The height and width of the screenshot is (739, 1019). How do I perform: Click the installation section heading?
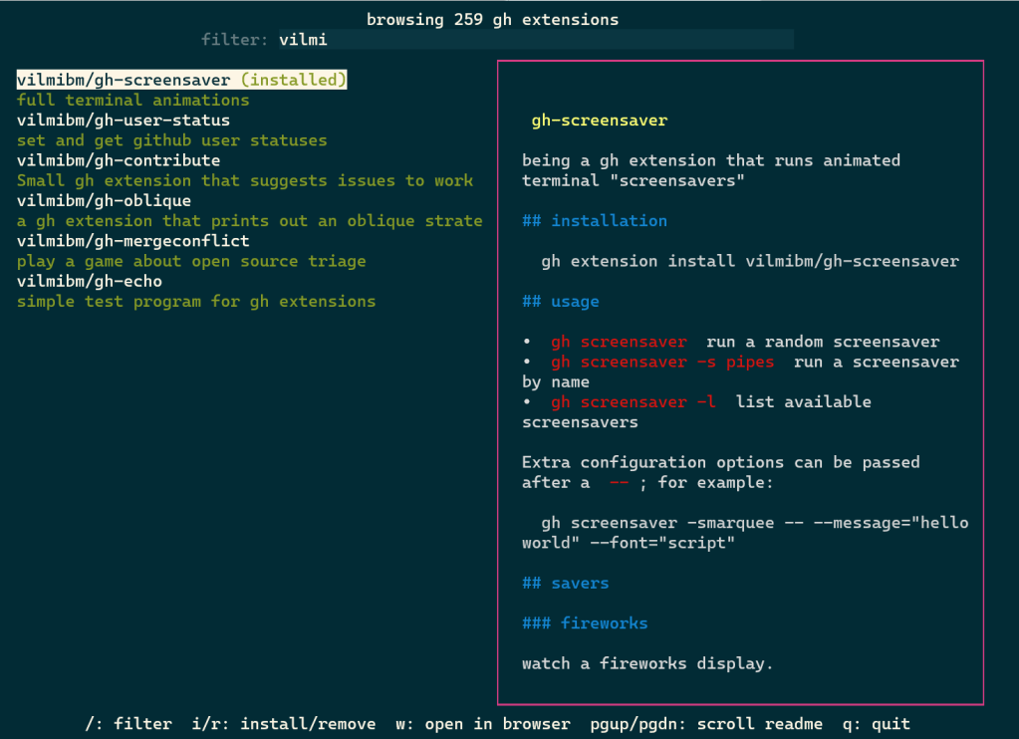click(596, 221)
